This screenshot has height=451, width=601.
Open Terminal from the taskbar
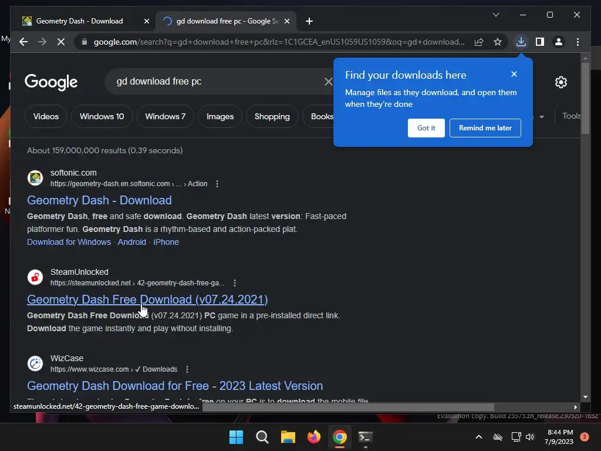pos(365,437)
